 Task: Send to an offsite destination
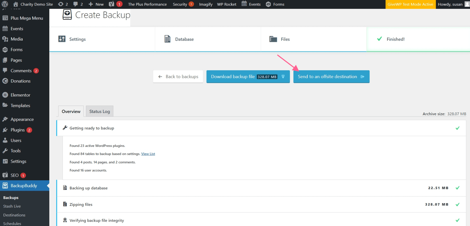[331, 77]
